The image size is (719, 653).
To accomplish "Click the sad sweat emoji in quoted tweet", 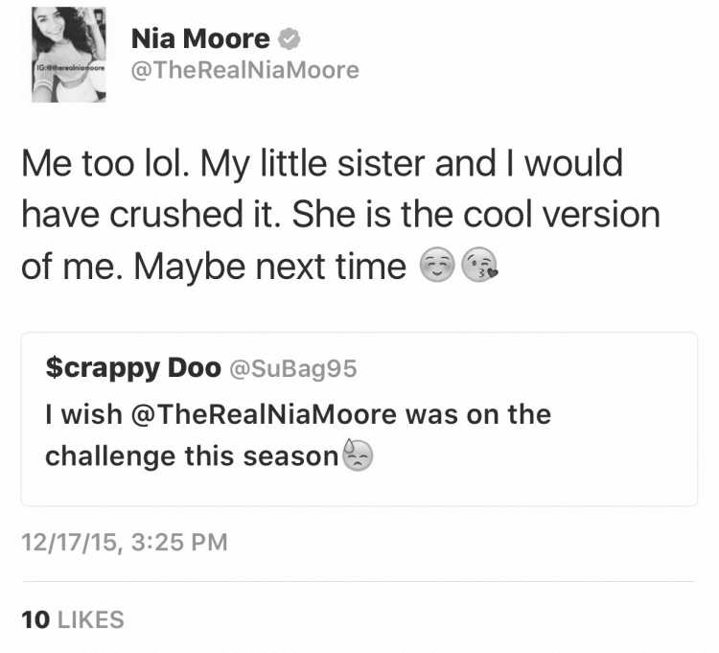I will (x=359, y=455).
